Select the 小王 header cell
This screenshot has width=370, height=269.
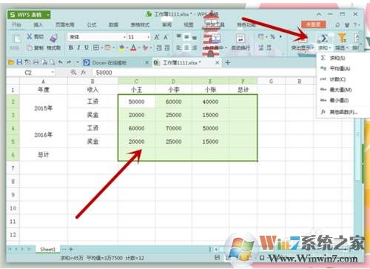click(136, 90)
